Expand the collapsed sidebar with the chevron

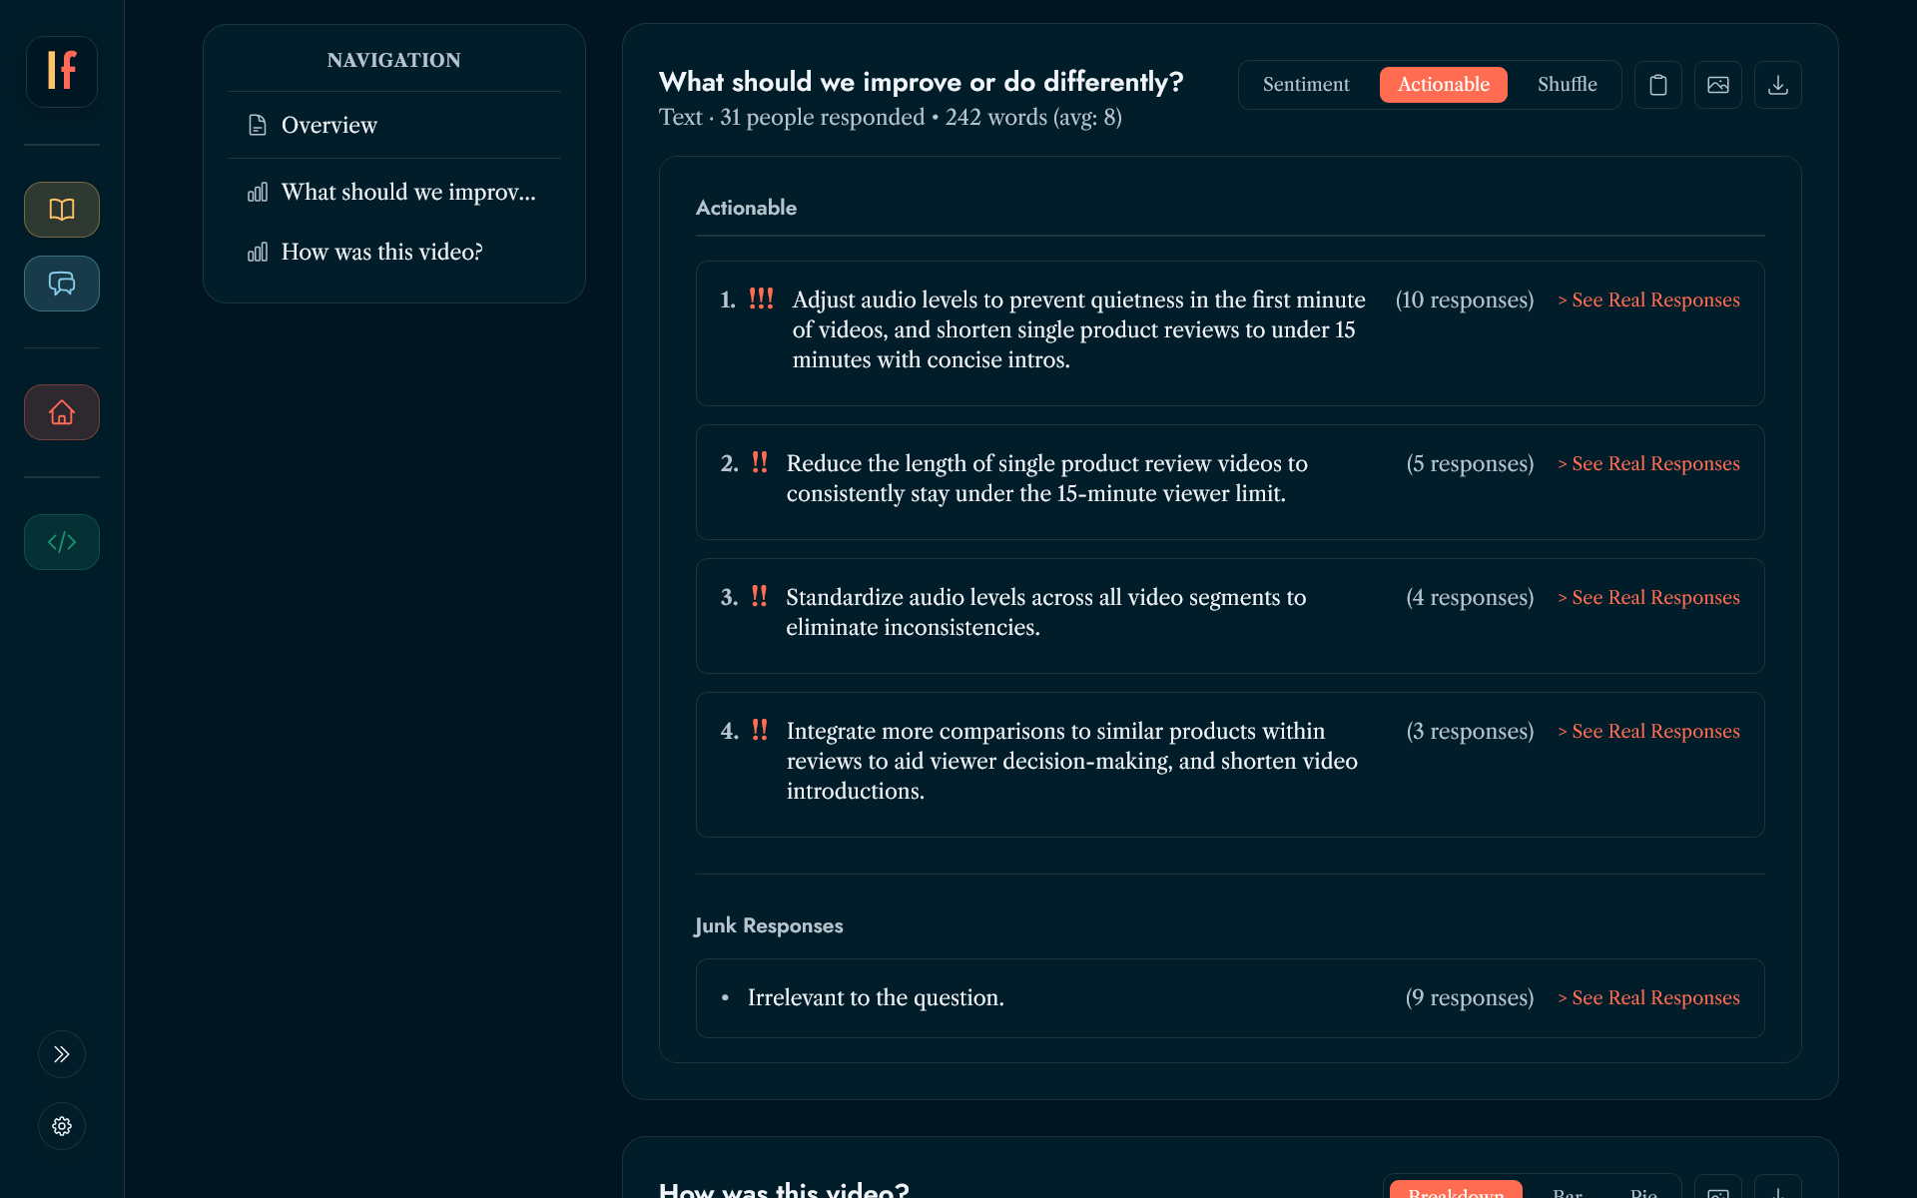pos(61,1054)
